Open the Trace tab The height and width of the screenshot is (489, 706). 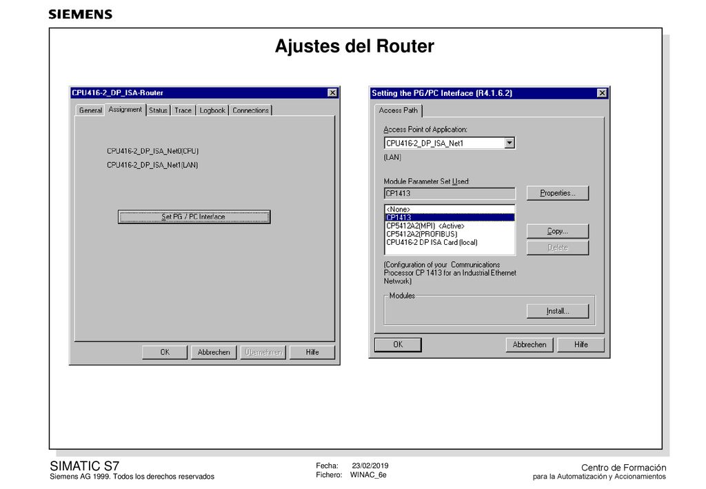coord(183,110)
